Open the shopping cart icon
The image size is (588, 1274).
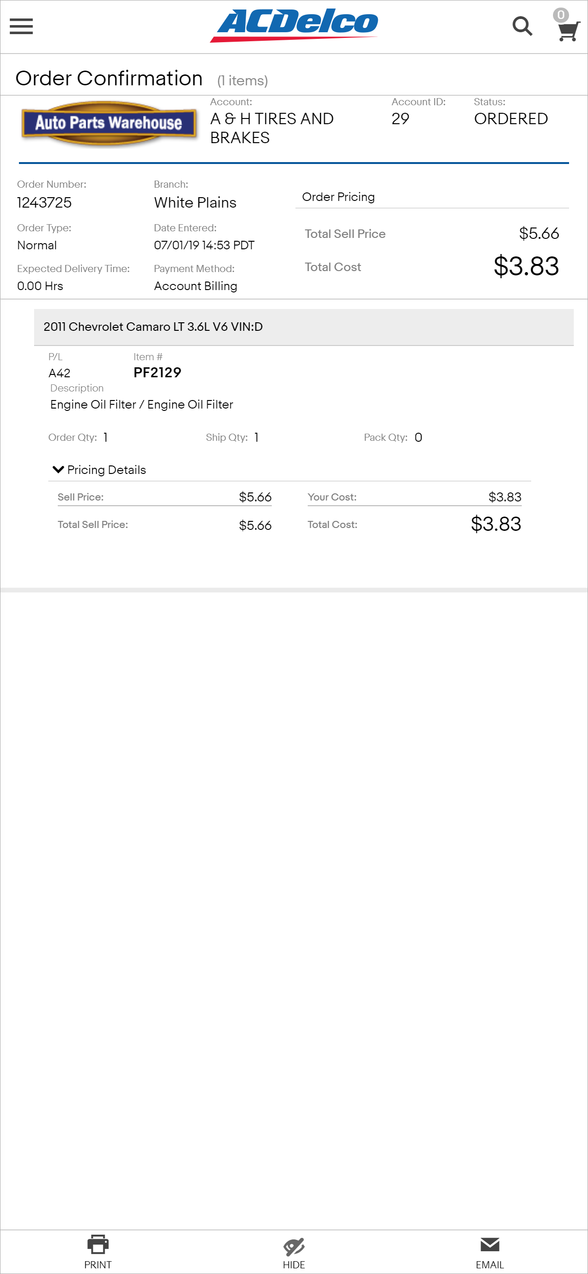coord(569,32)
